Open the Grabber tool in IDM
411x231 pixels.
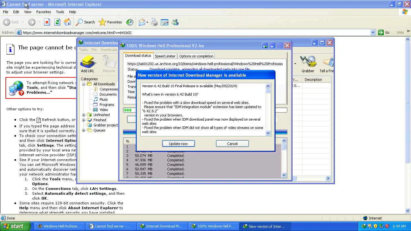click(308, 64)
